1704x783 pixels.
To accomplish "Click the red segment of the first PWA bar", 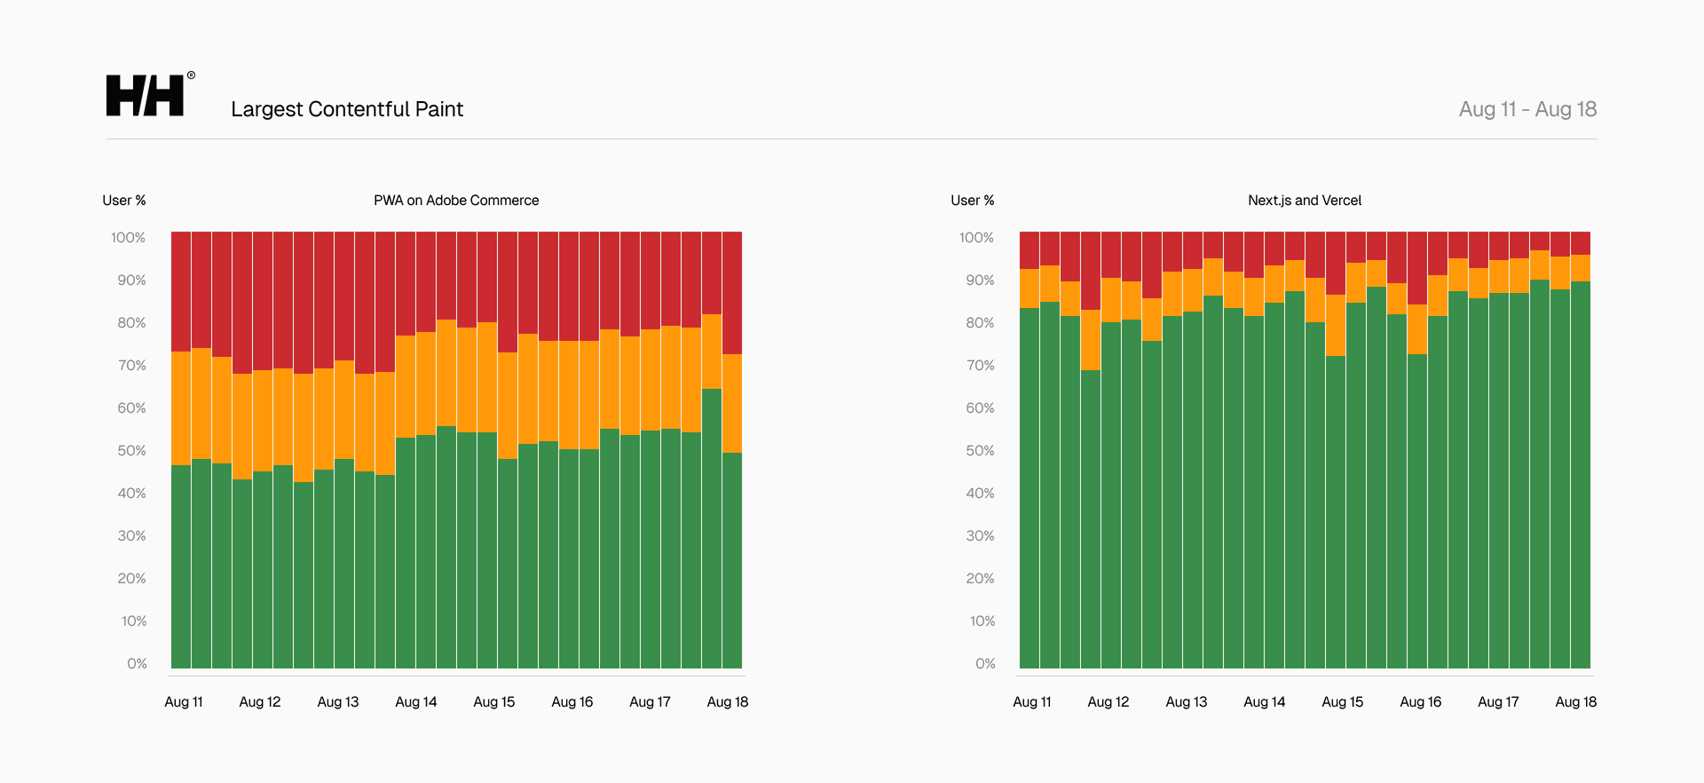I will tap(181, 291).
